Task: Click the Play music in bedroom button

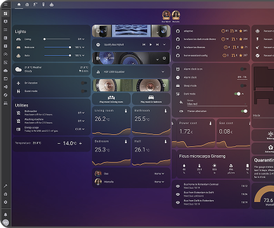Action: (151, 99)
